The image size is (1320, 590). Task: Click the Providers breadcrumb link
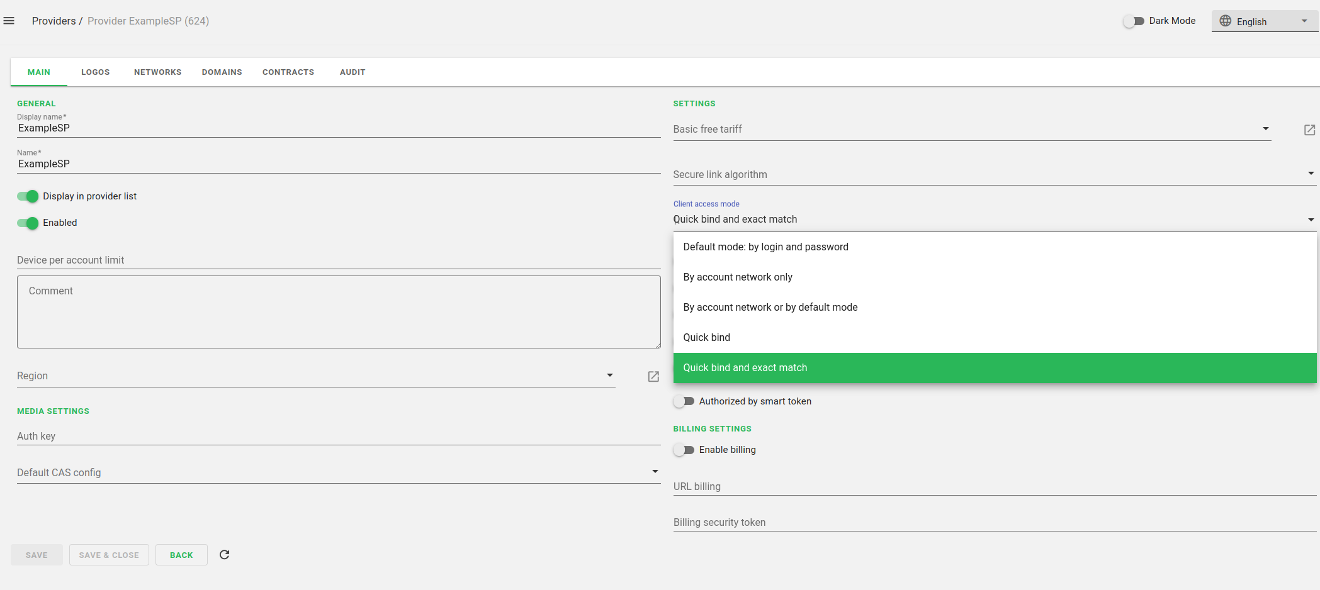pos(54,21)
